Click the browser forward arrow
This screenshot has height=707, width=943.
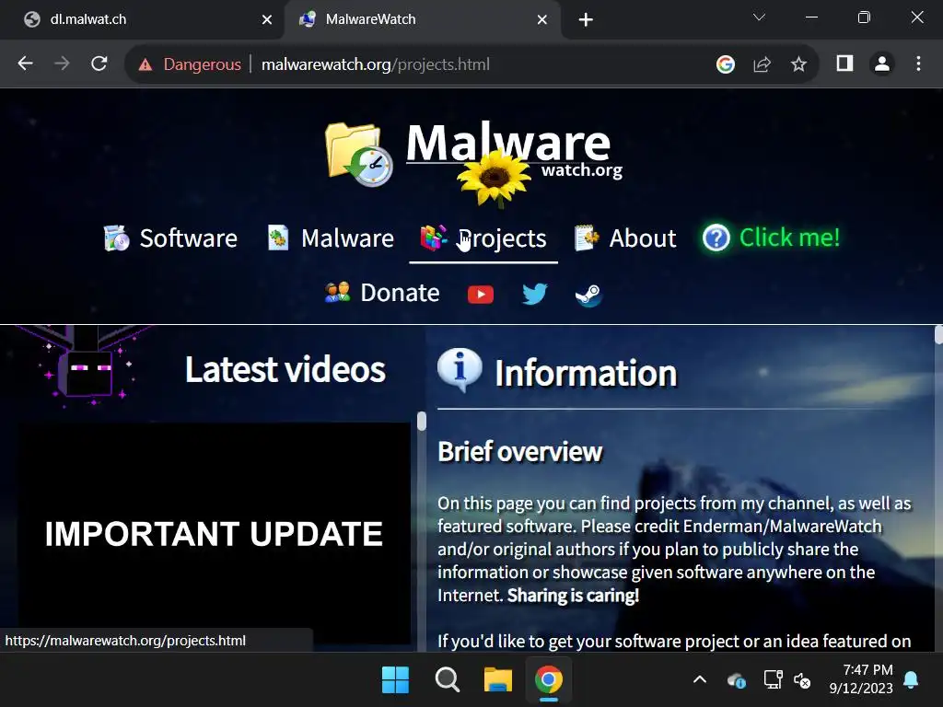tap(62, 64)
